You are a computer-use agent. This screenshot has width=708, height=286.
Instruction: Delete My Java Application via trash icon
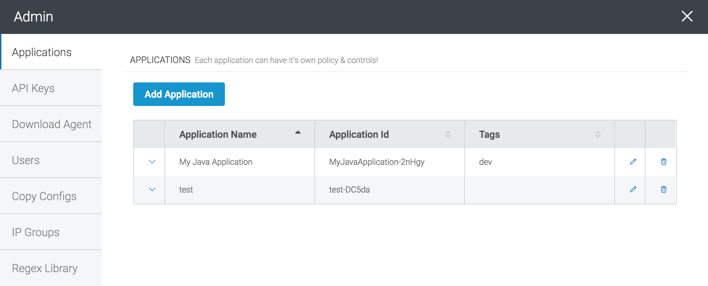click(x=664, y=162)
